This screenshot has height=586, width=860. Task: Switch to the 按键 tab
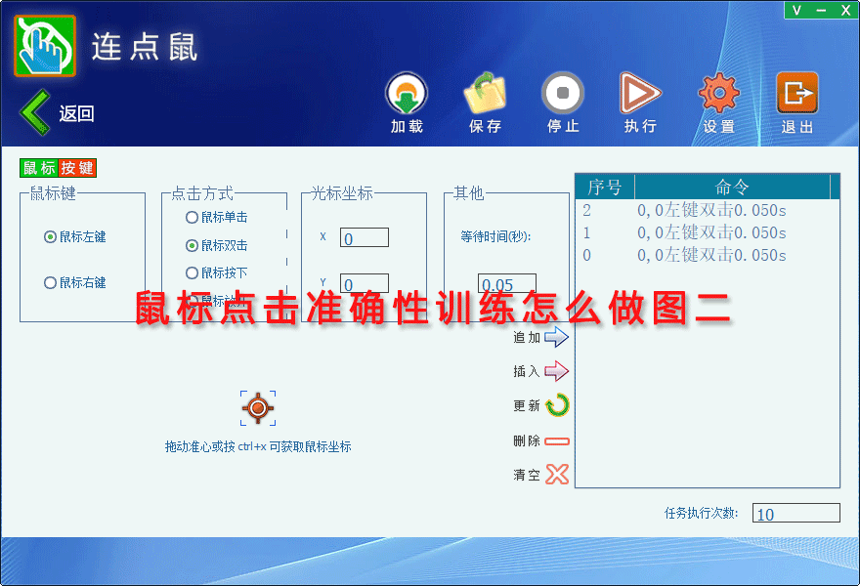click(77, 168)
